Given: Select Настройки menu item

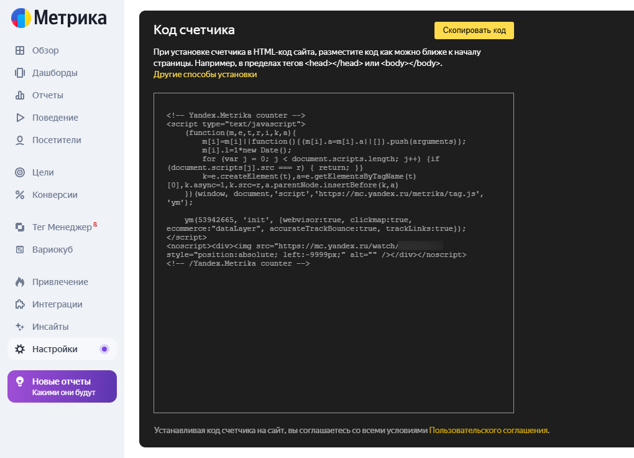Looking at the screenshot, I should pyautogui.click(x=55, y=349).
